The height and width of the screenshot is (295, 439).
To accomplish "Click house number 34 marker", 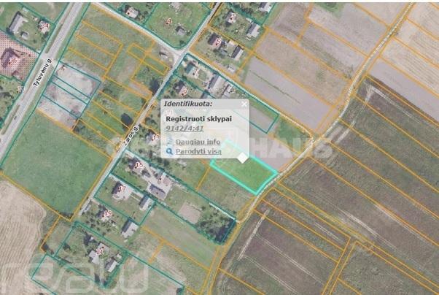I will pyautogui.click(x=44, y=26).
